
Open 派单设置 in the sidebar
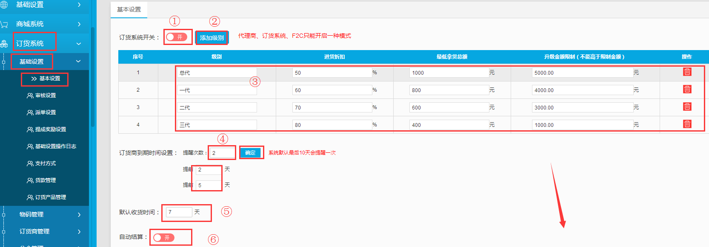point(46,112)
